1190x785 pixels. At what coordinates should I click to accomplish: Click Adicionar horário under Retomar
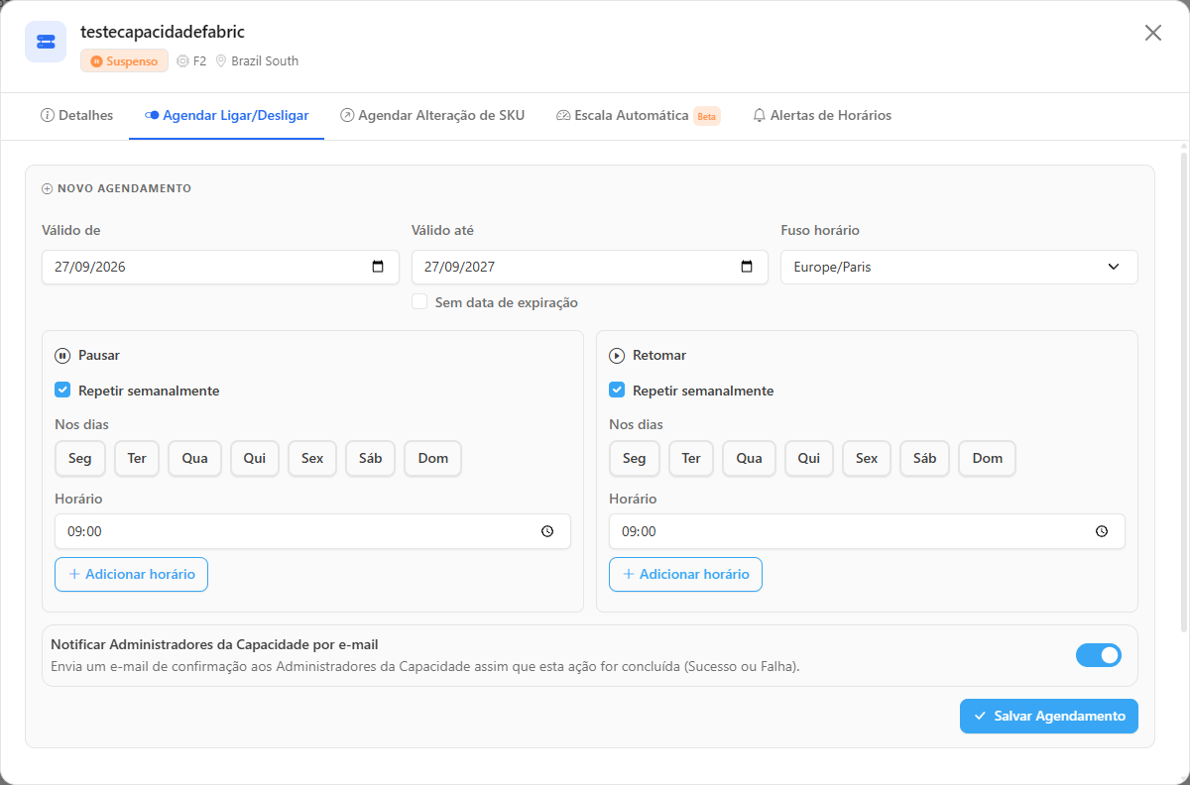685,575
